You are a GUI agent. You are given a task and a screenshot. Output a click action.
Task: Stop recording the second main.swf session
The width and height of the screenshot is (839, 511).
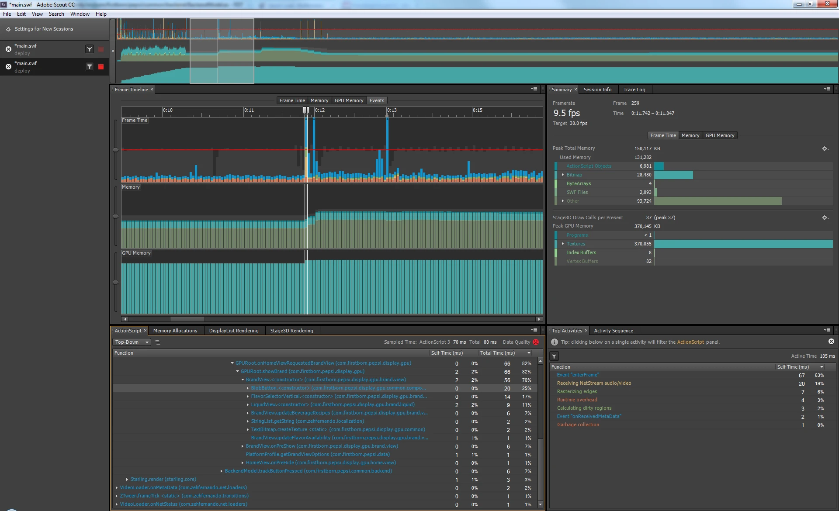[x=101, y=67]
